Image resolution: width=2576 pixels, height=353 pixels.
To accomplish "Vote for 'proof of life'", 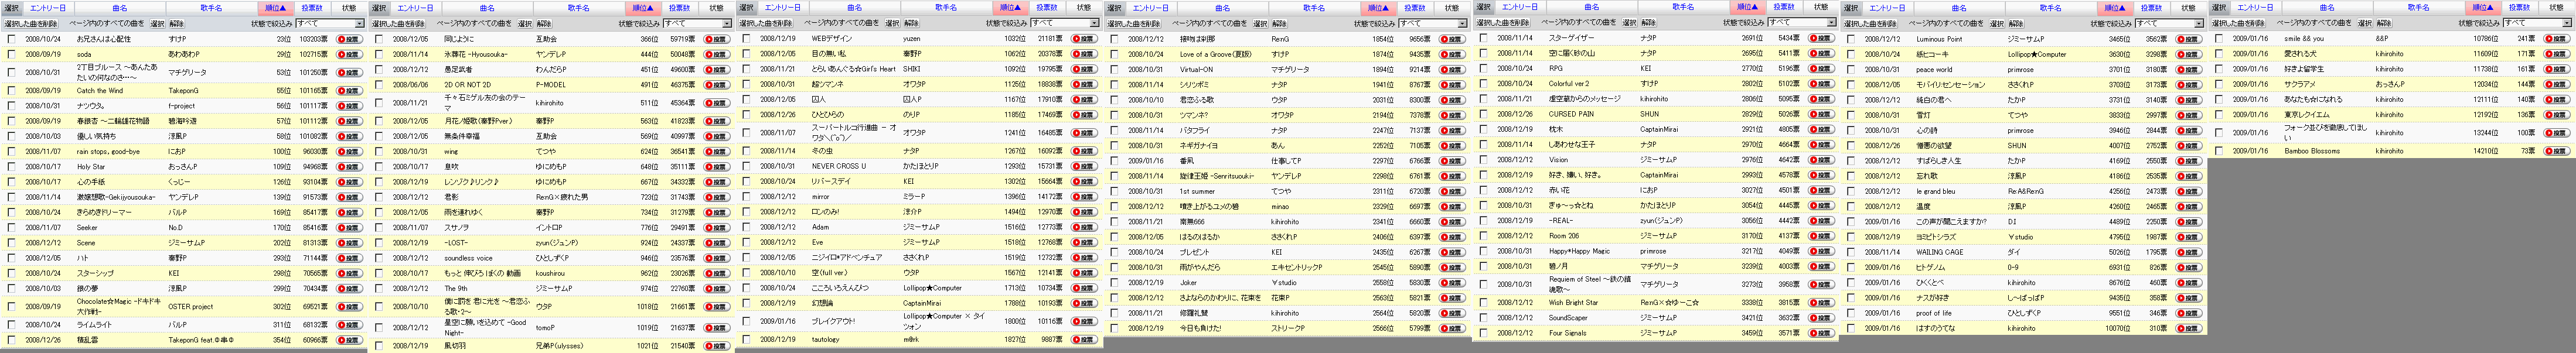I will tap(2189, 313).
